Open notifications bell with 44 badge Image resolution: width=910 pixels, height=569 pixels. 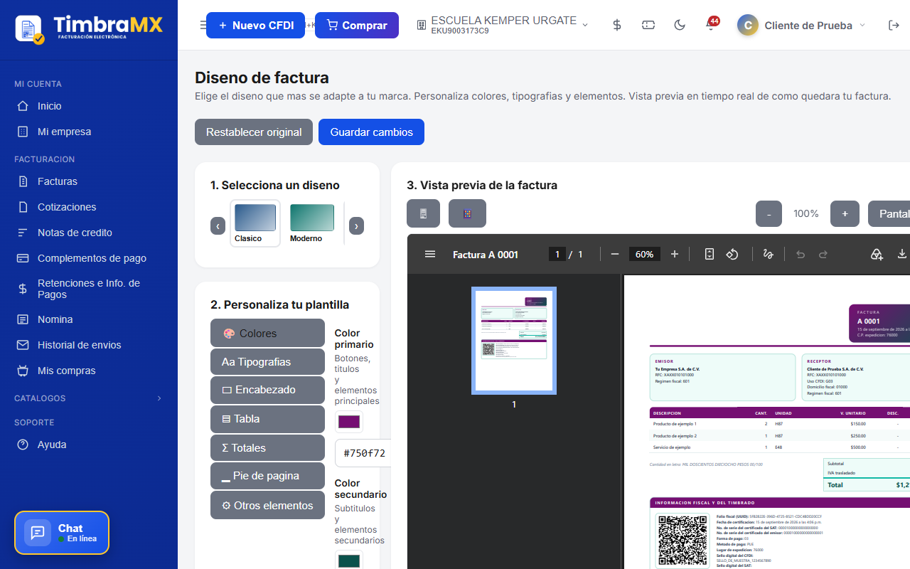(x=710, y=25)
